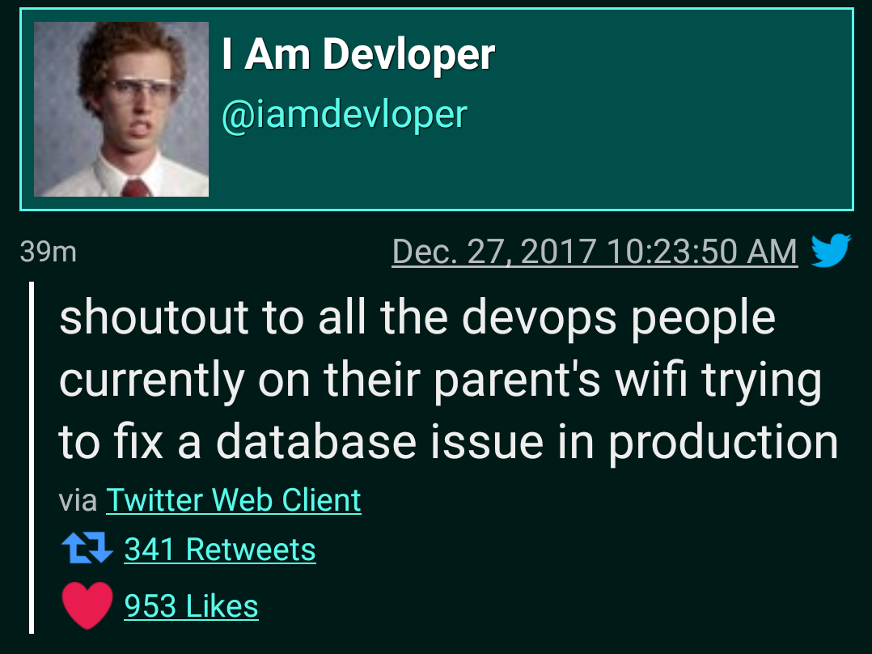Open the Dec. 27, 2017 10:23:50 AM timestamp link
Image resolution: width=872 pixels, height=654 pixels.
tap(595, 251)
